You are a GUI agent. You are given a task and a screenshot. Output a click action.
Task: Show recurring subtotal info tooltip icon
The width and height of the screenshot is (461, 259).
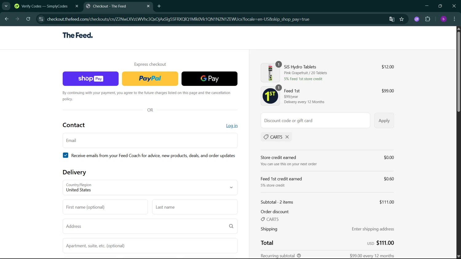tap(299, 256)
